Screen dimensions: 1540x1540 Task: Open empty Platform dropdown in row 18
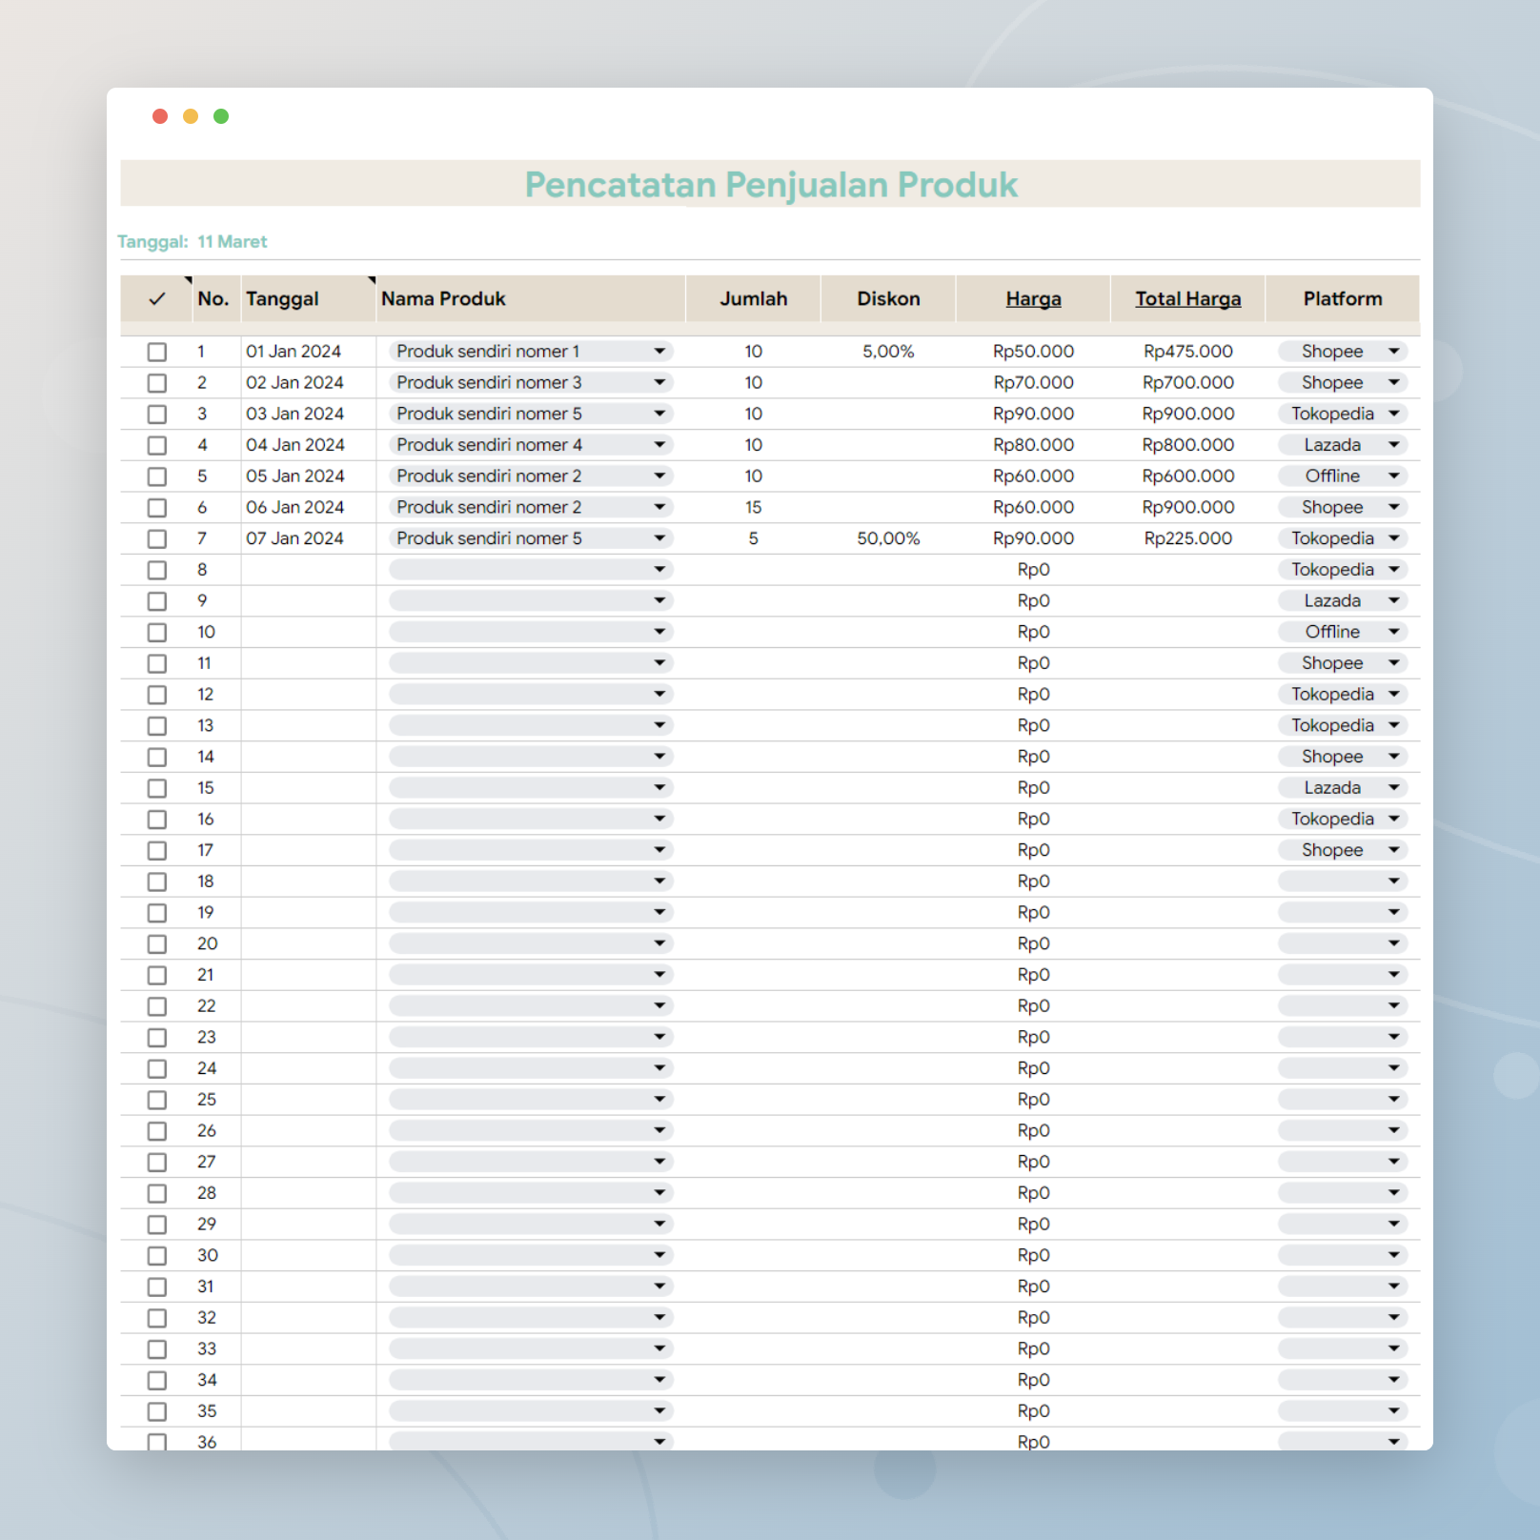[x=1343, y=881]
